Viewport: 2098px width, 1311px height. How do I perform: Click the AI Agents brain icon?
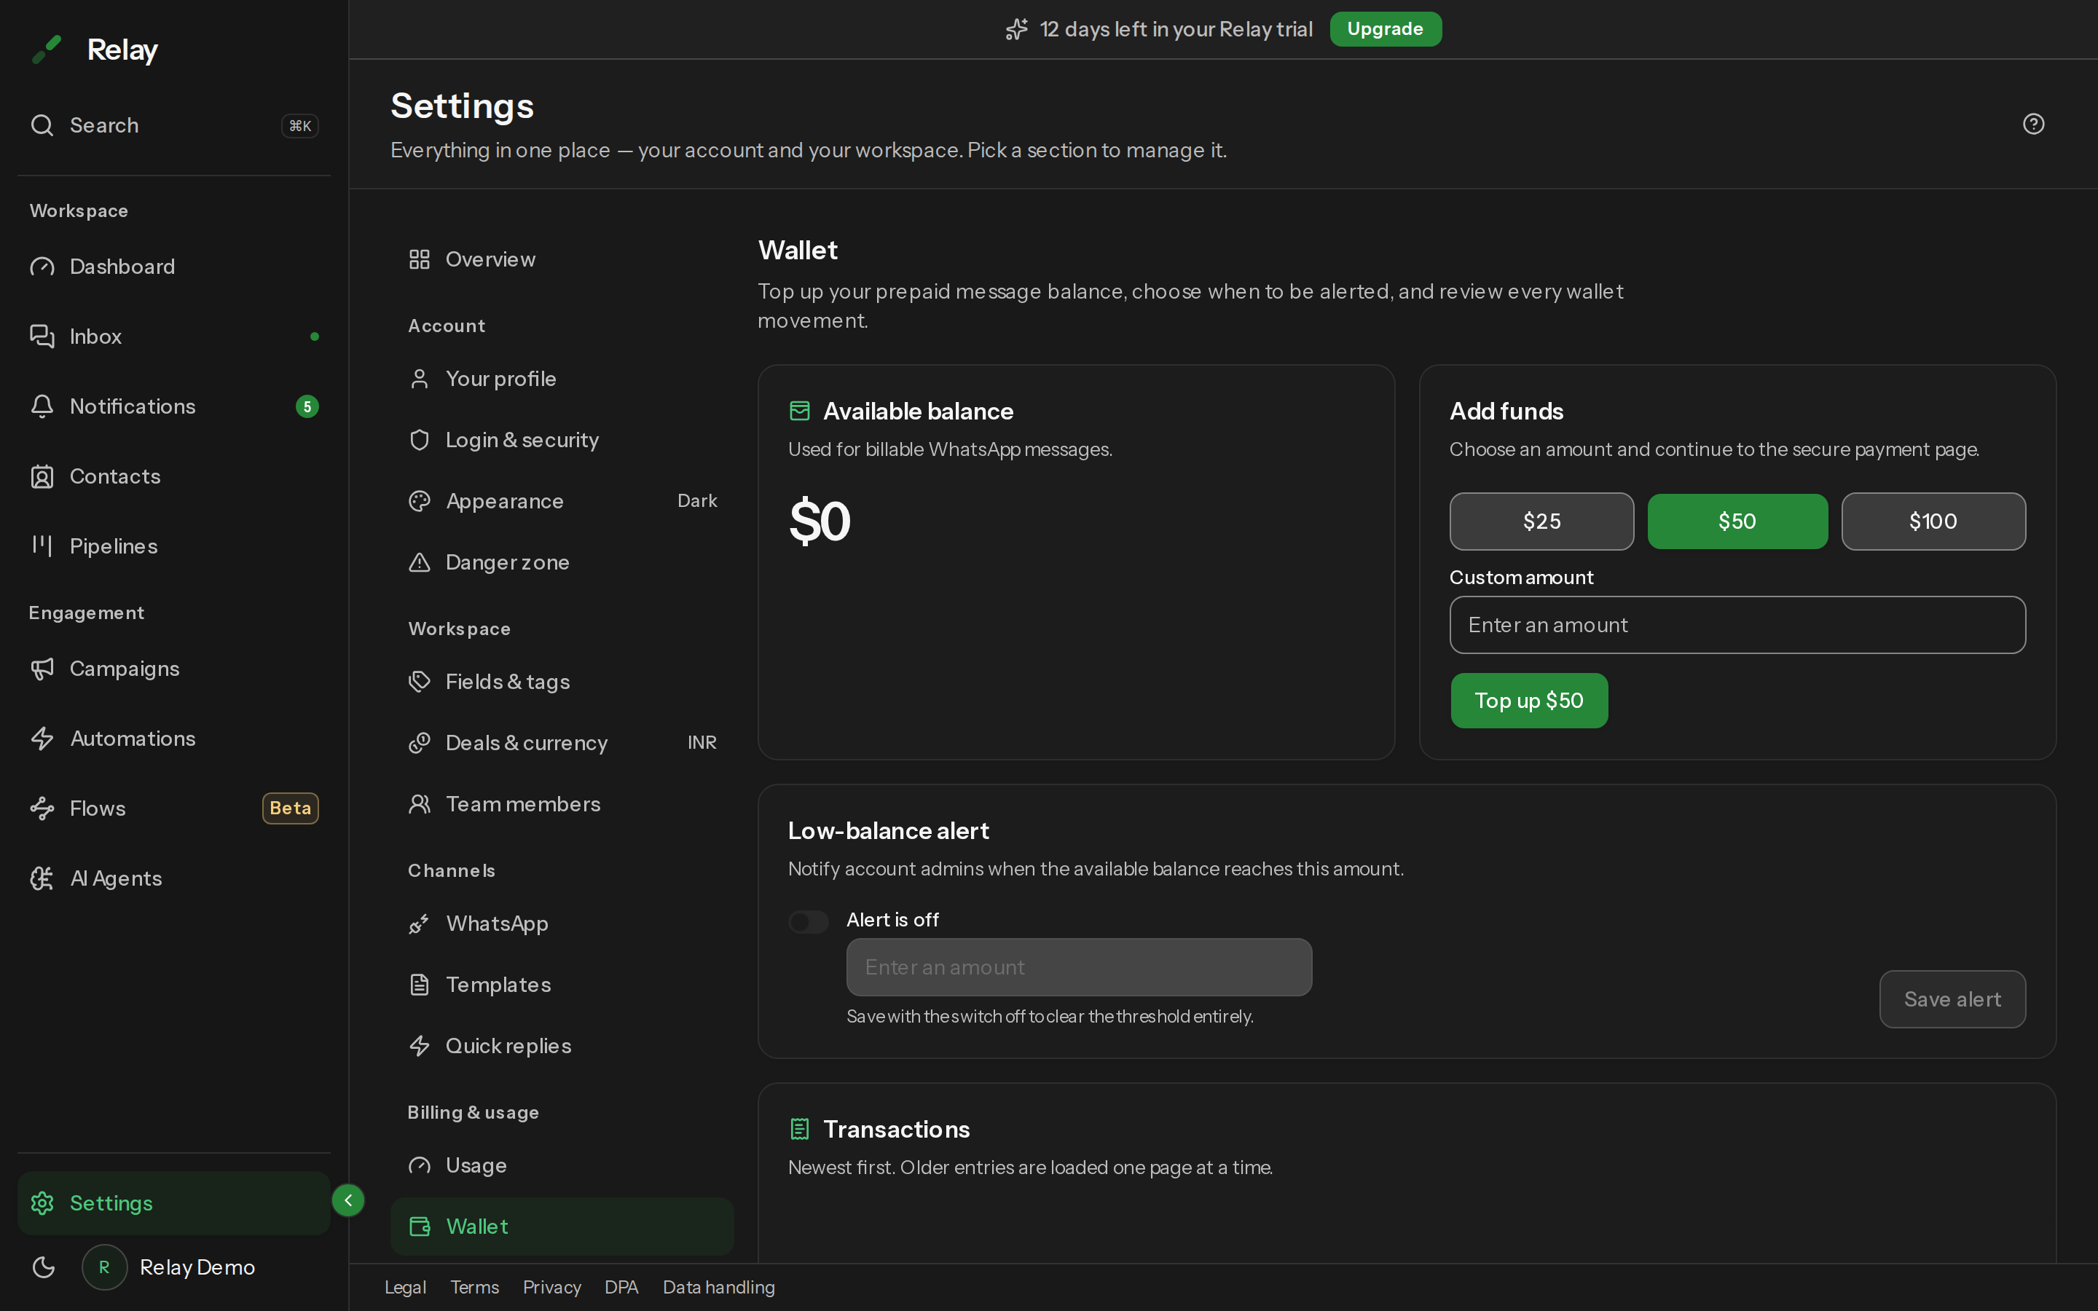coord(42,878)
